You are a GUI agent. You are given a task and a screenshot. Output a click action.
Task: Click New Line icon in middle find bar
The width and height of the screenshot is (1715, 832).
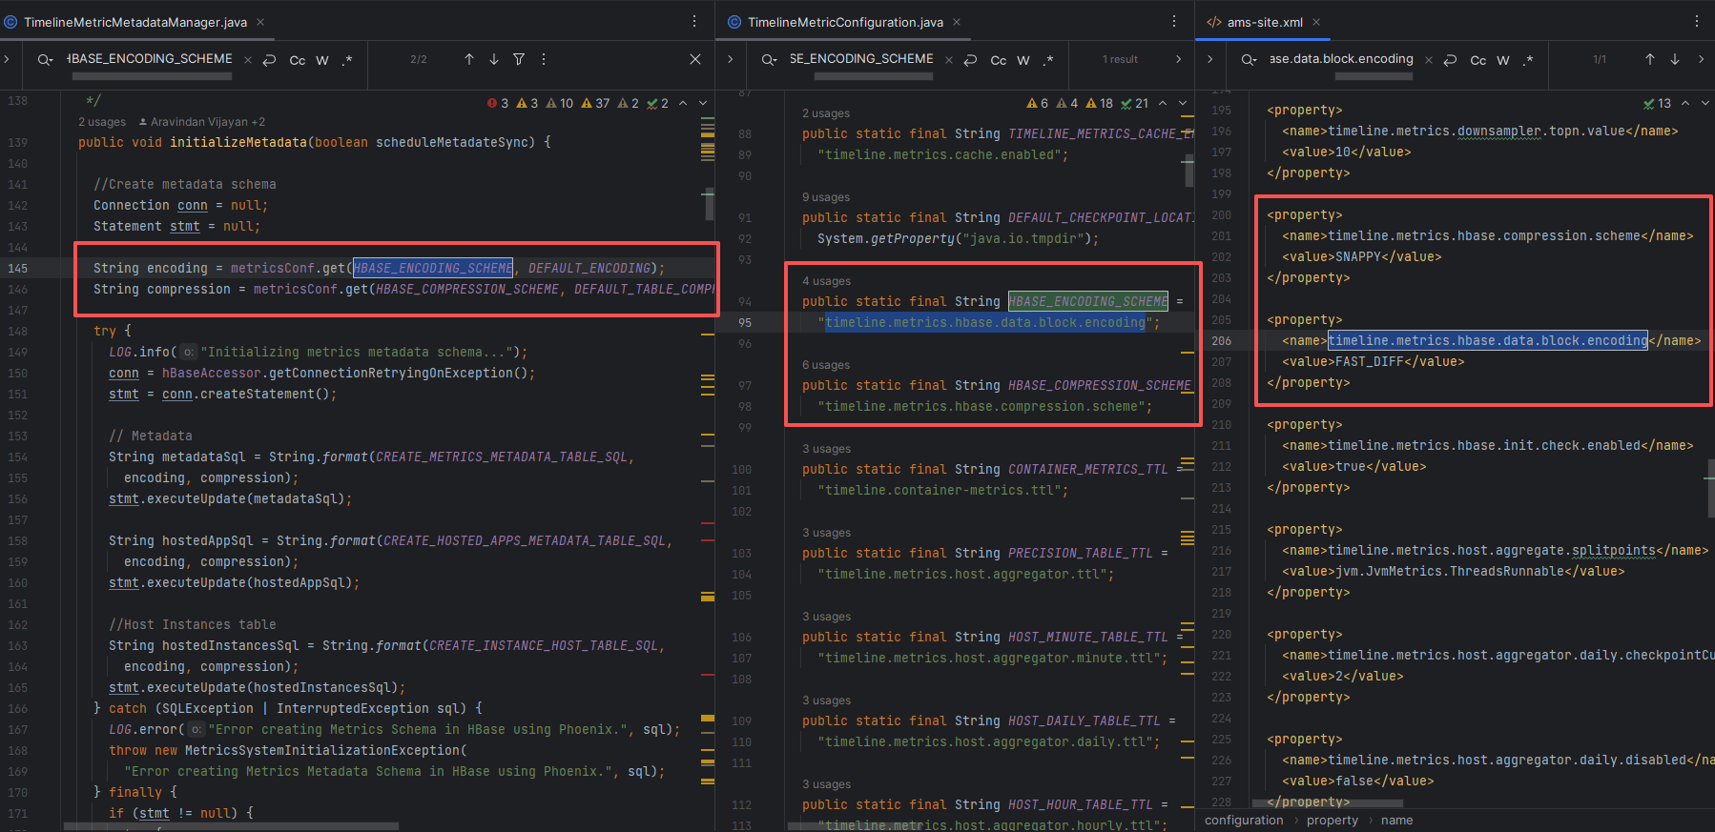971,60
